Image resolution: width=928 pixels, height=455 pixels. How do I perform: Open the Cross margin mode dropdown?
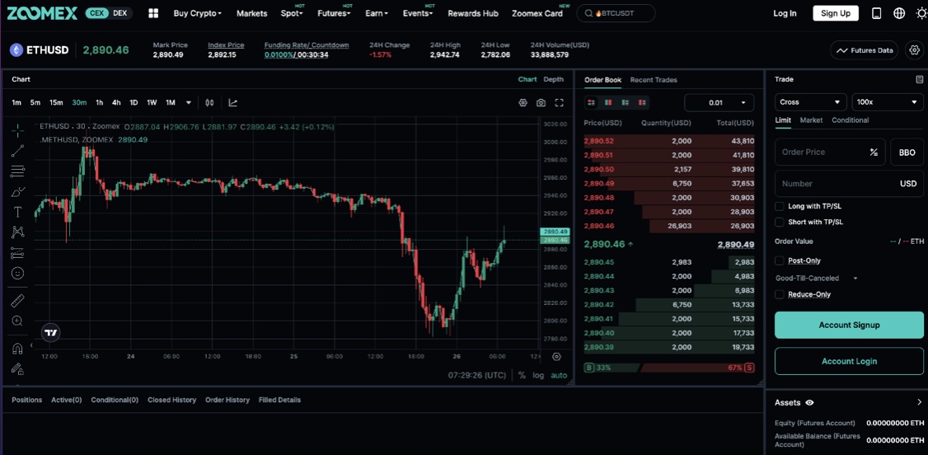811,102
